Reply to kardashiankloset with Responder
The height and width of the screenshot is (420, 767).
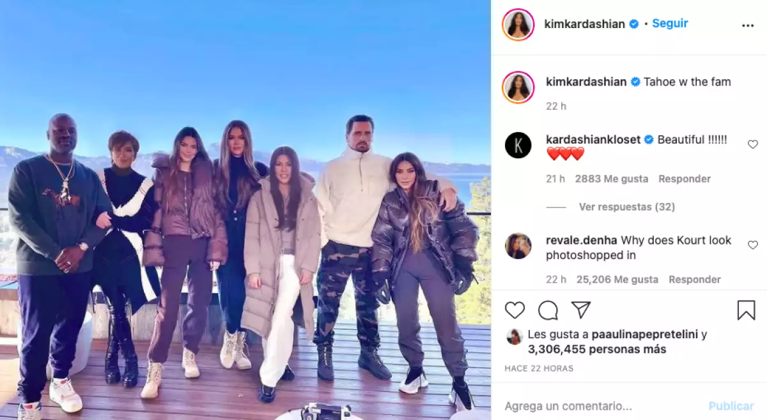[685, 179]
